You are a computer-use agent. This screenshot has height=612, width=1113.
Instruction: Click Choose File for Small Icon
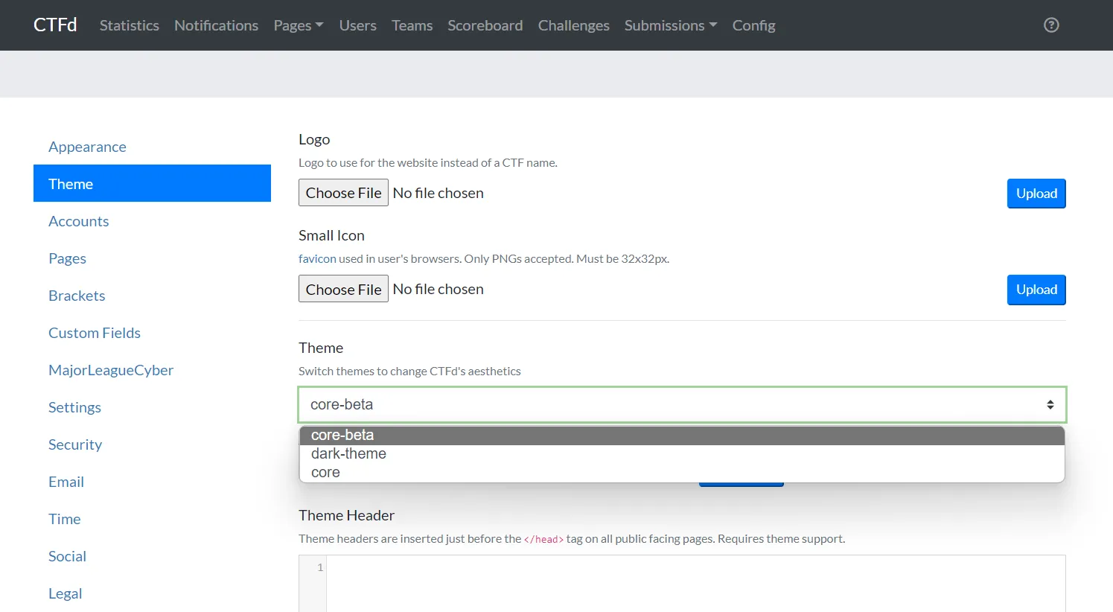tap(343, 289)
